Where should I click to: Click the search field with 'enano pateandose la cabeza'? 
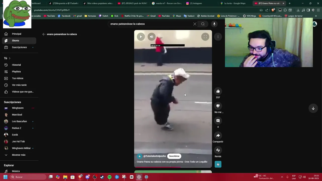150,24
